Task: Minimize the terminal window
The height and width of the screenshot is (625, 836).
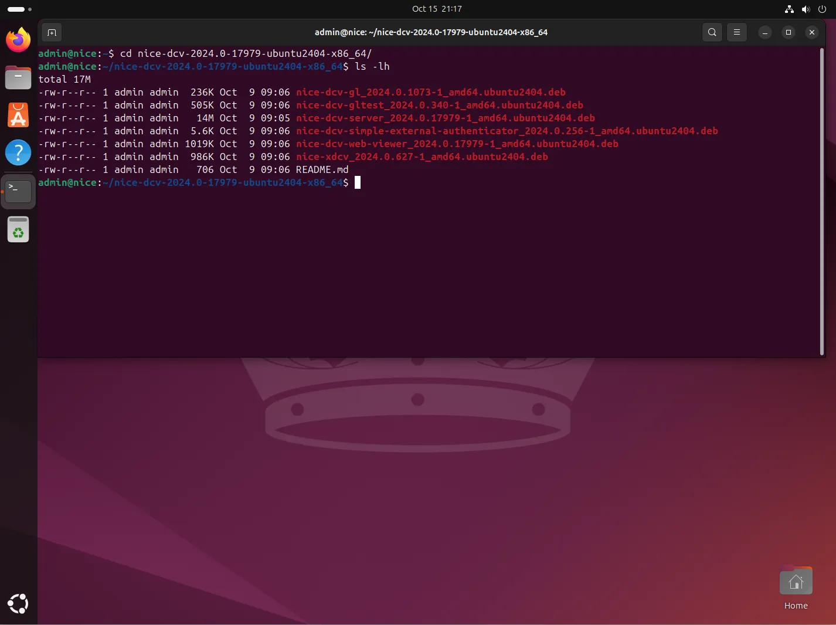Action: tap(765, 32)
